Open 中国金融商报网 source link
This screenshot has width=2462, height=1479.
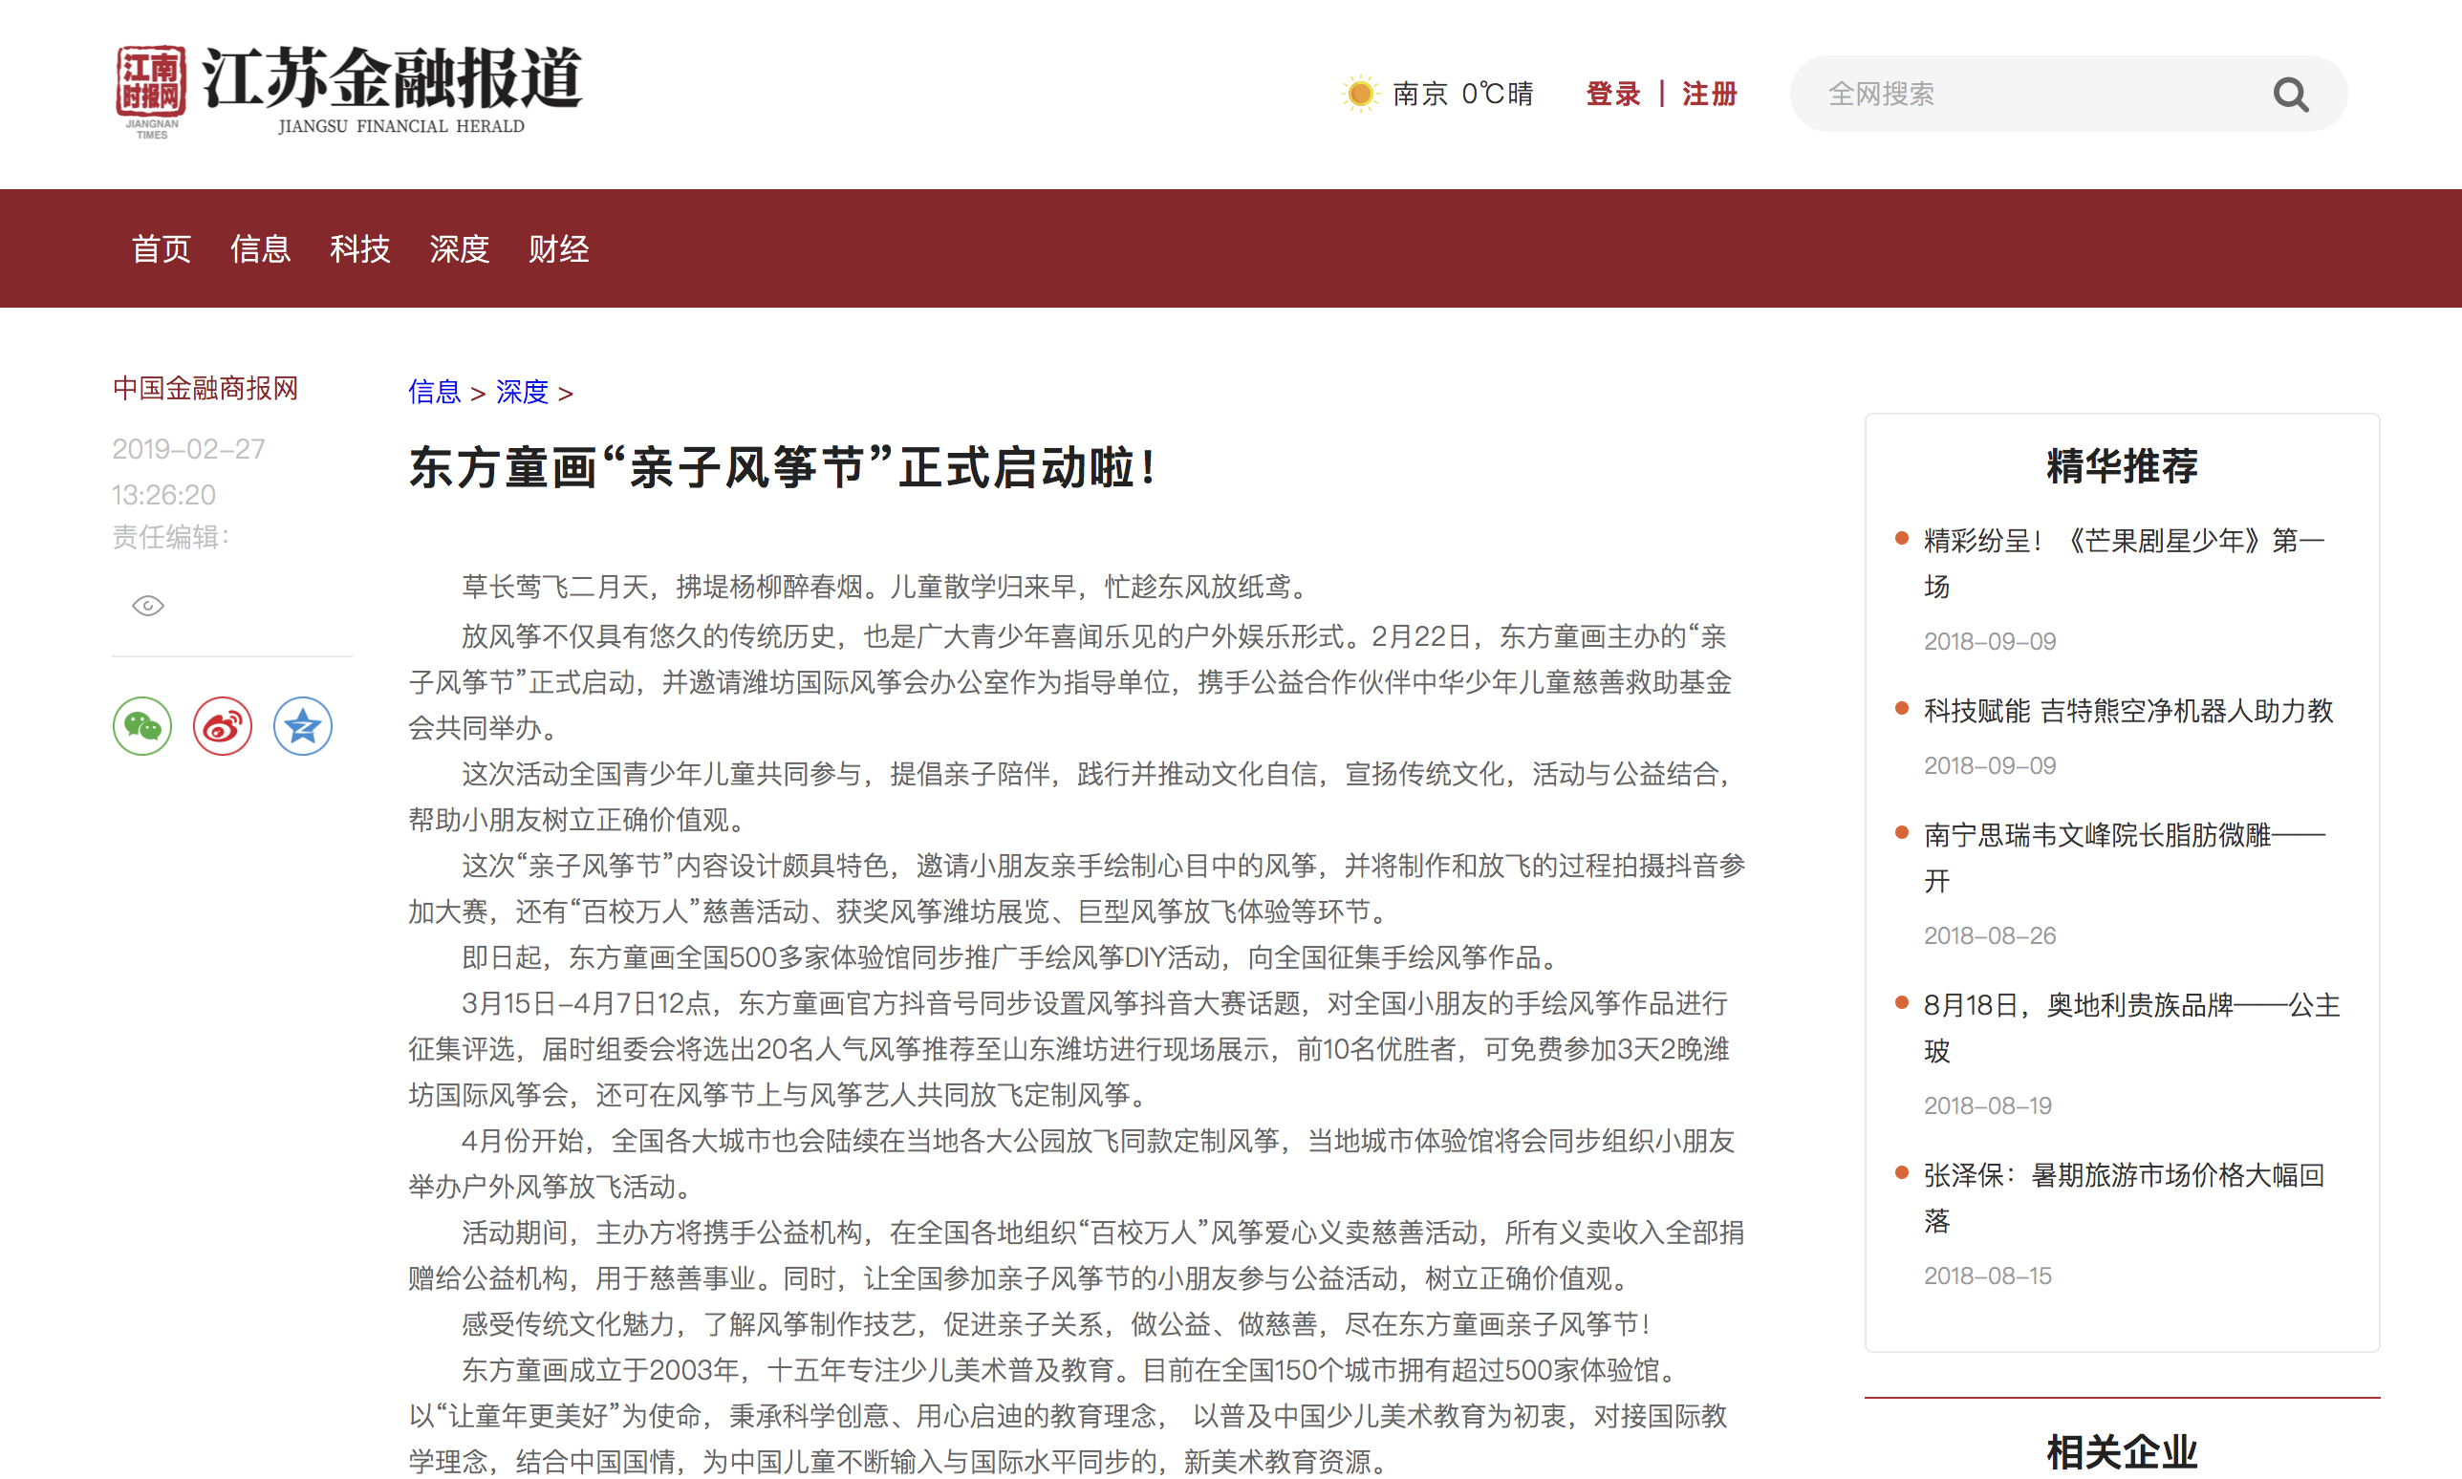pos(205,388)
